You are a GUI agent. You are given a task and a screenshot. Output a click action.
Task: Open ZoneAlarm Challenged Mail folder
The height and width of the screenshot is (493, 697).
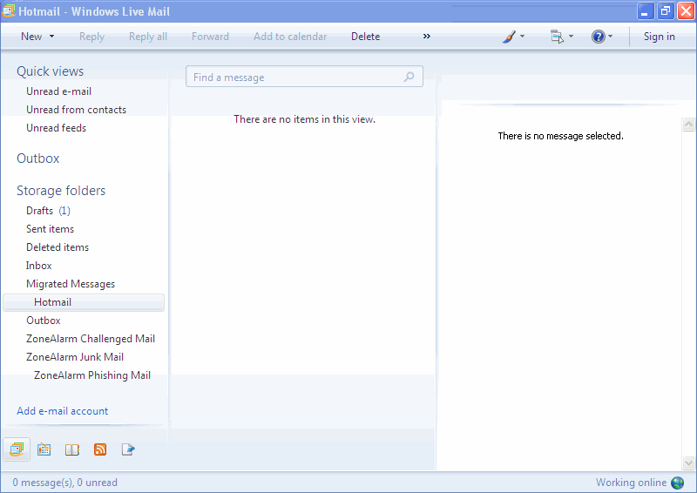click(91, 338)
